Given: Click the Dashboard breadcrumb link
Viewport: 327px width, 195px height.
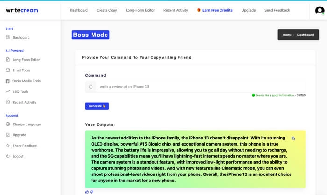Looking at the screenshot, I should click(x=306, y=35).
